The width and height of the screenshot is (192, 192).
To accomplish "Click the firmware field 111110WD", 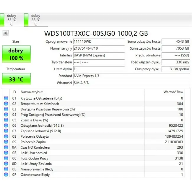I will tap(99, 42).
